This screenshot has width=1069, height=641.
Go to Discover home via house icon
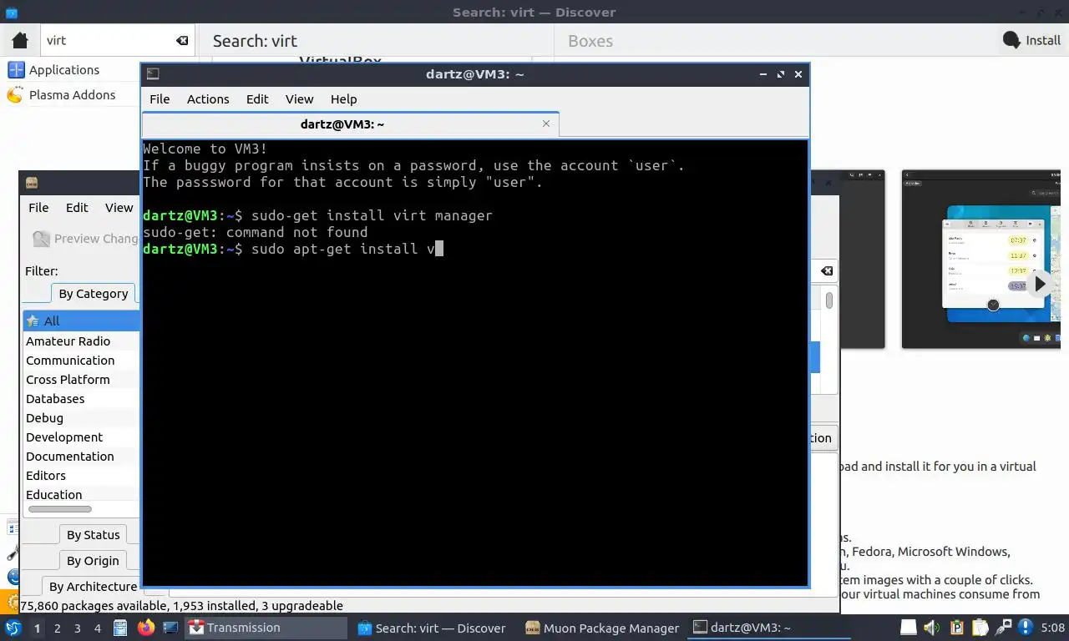coord(20,40)
